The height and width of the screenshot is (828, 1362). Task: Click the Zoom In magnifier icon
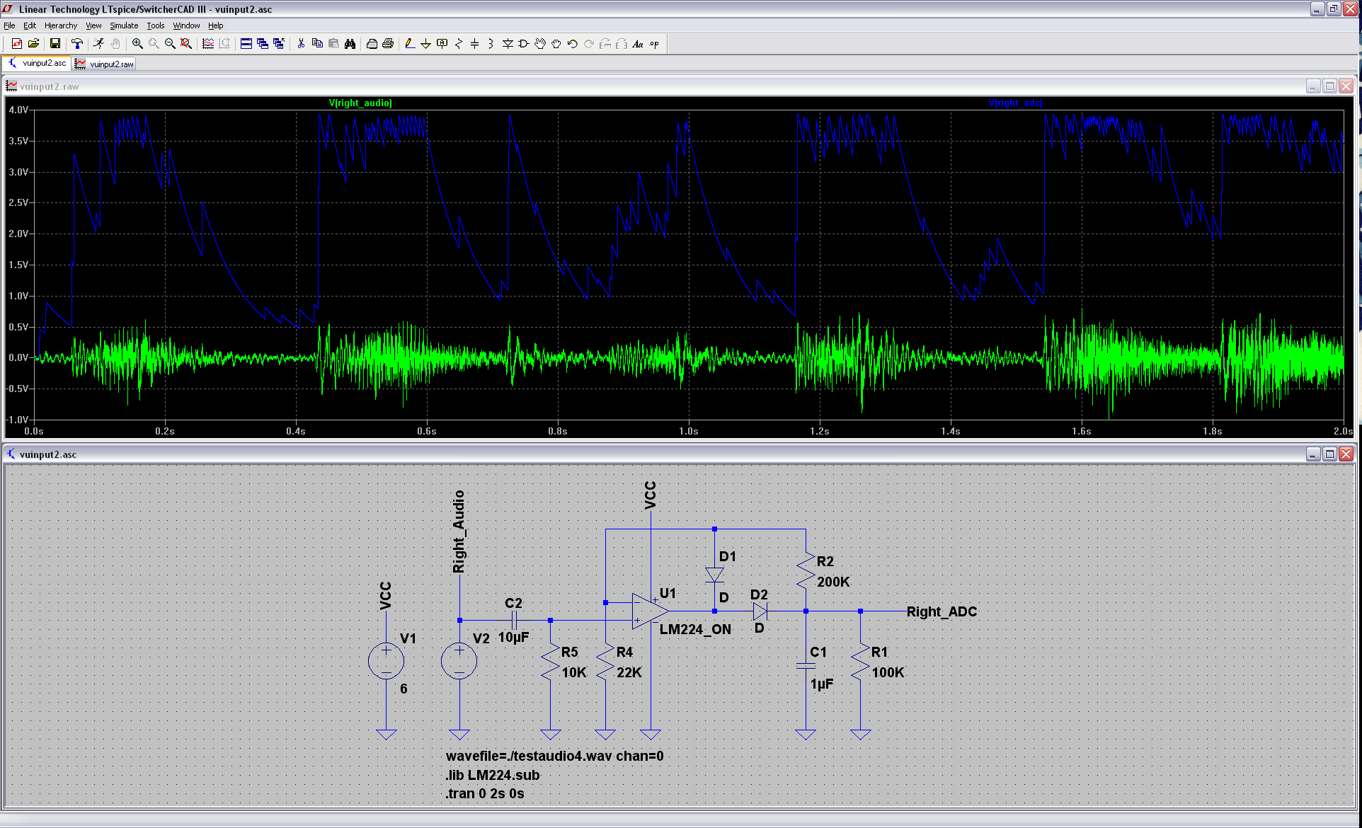(137, 44)
